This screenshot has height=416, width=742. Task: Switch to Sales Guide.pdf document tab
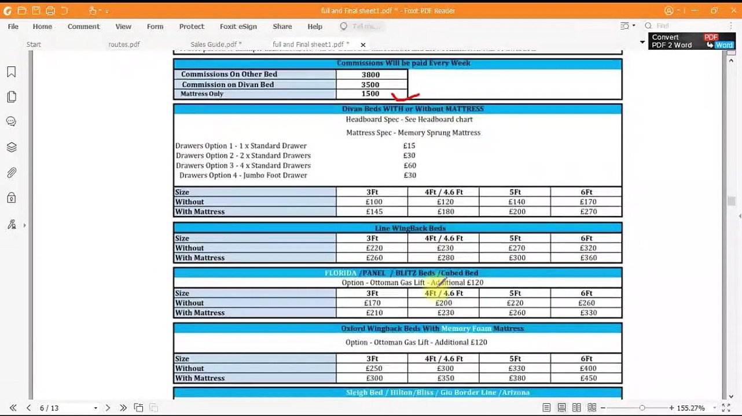216,44
